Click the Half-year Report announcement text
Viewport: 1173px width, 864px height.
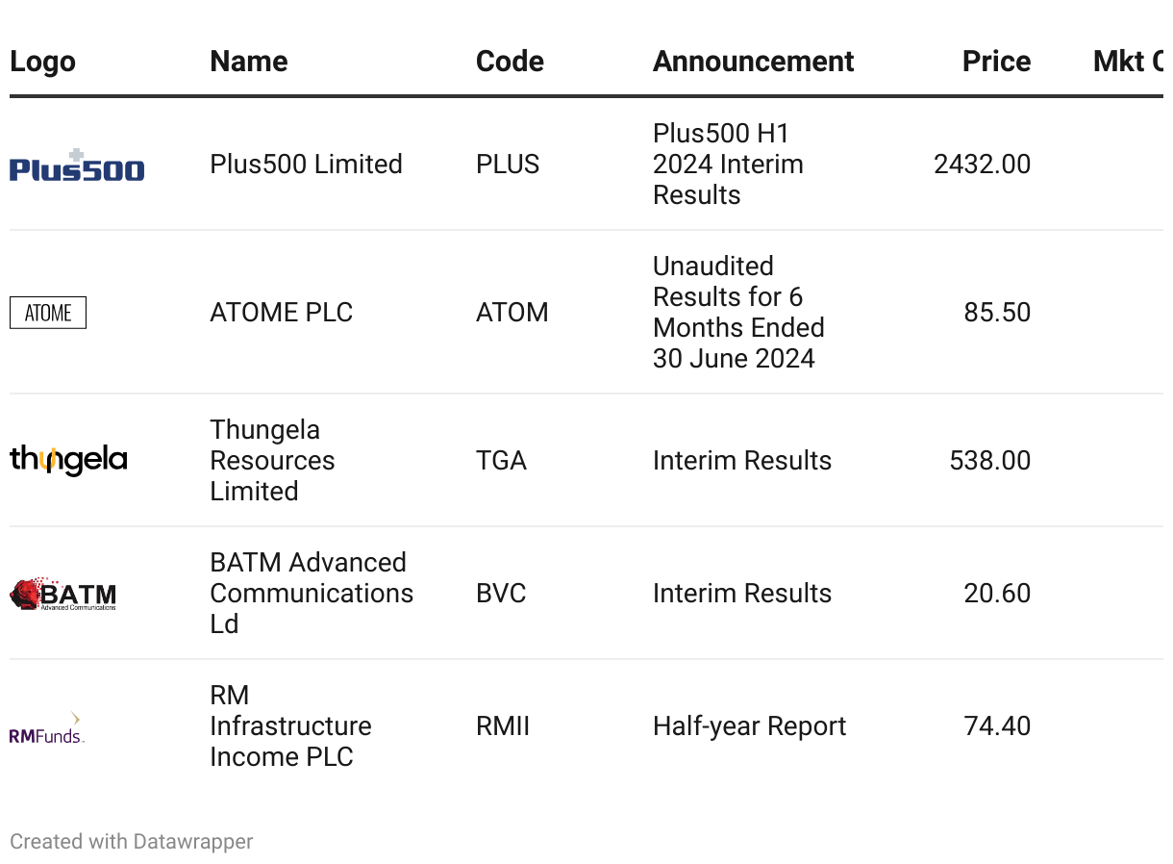coord(749,725)
